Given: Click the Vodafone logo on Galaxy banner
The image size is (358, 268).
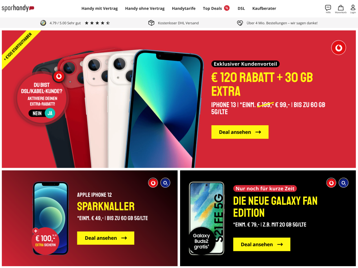Looking at the screenshot, I should point(331,183).
